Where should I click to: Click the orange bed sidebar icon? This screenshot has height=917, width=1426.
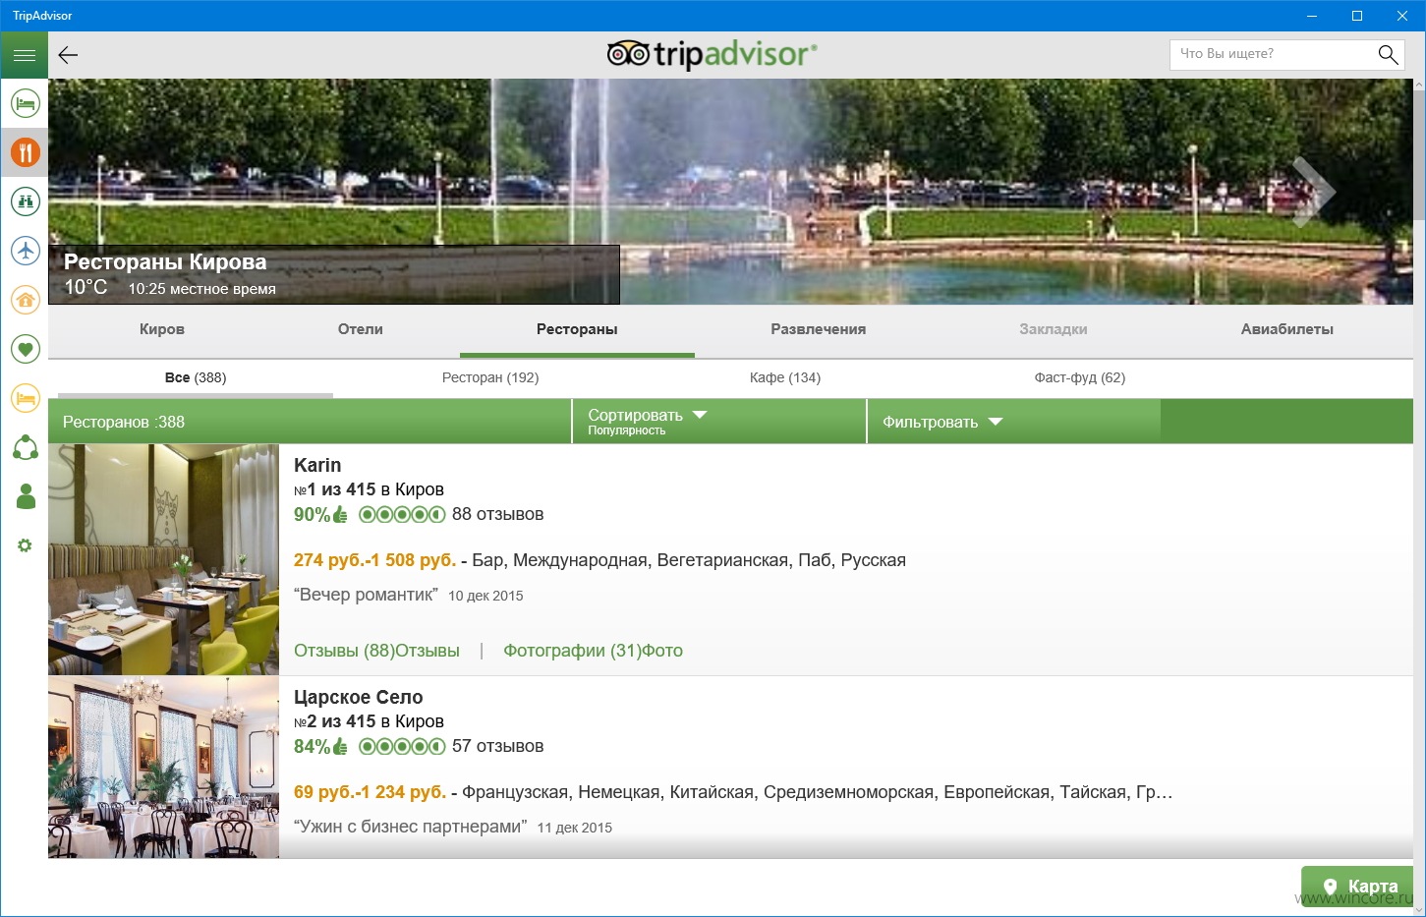[x=25, y=398]
